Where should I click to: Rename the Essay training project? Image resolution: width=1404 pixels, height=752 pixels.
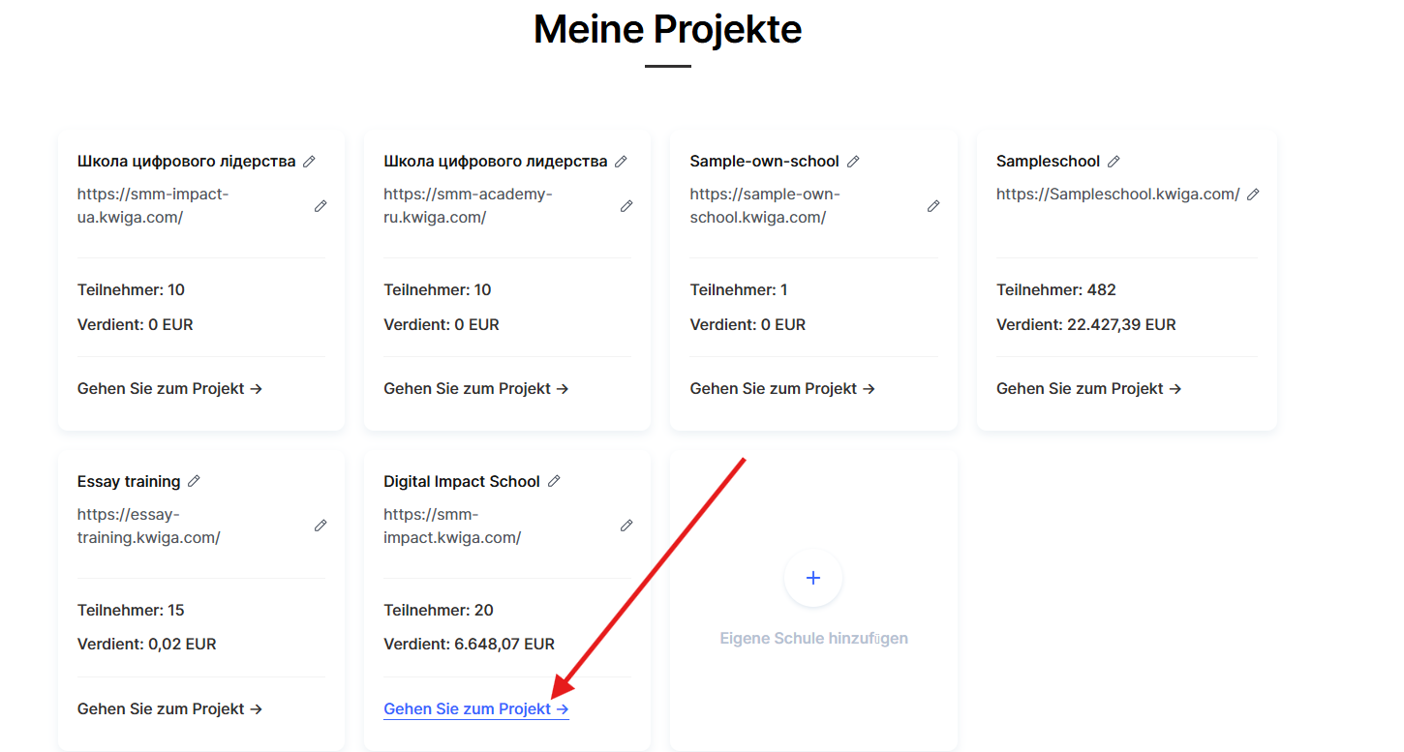pos(194,481)
